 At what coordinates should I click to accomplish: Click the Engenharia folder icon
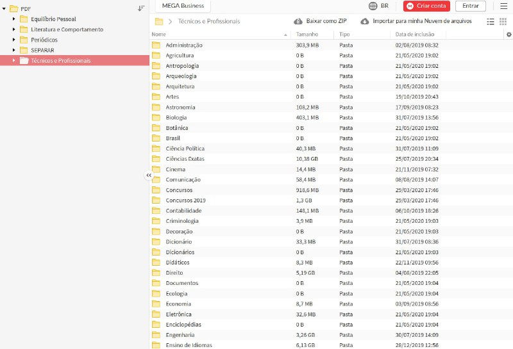[x=156, y=335]
